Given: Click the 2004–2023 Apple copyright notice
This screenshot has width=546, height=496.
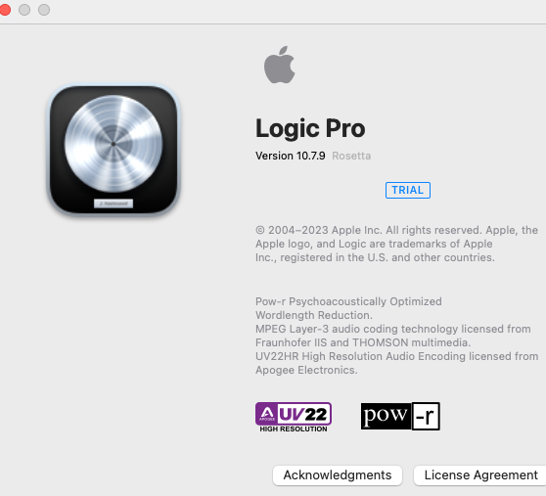Looking at the screenshot, I should (x=396, y=244).
